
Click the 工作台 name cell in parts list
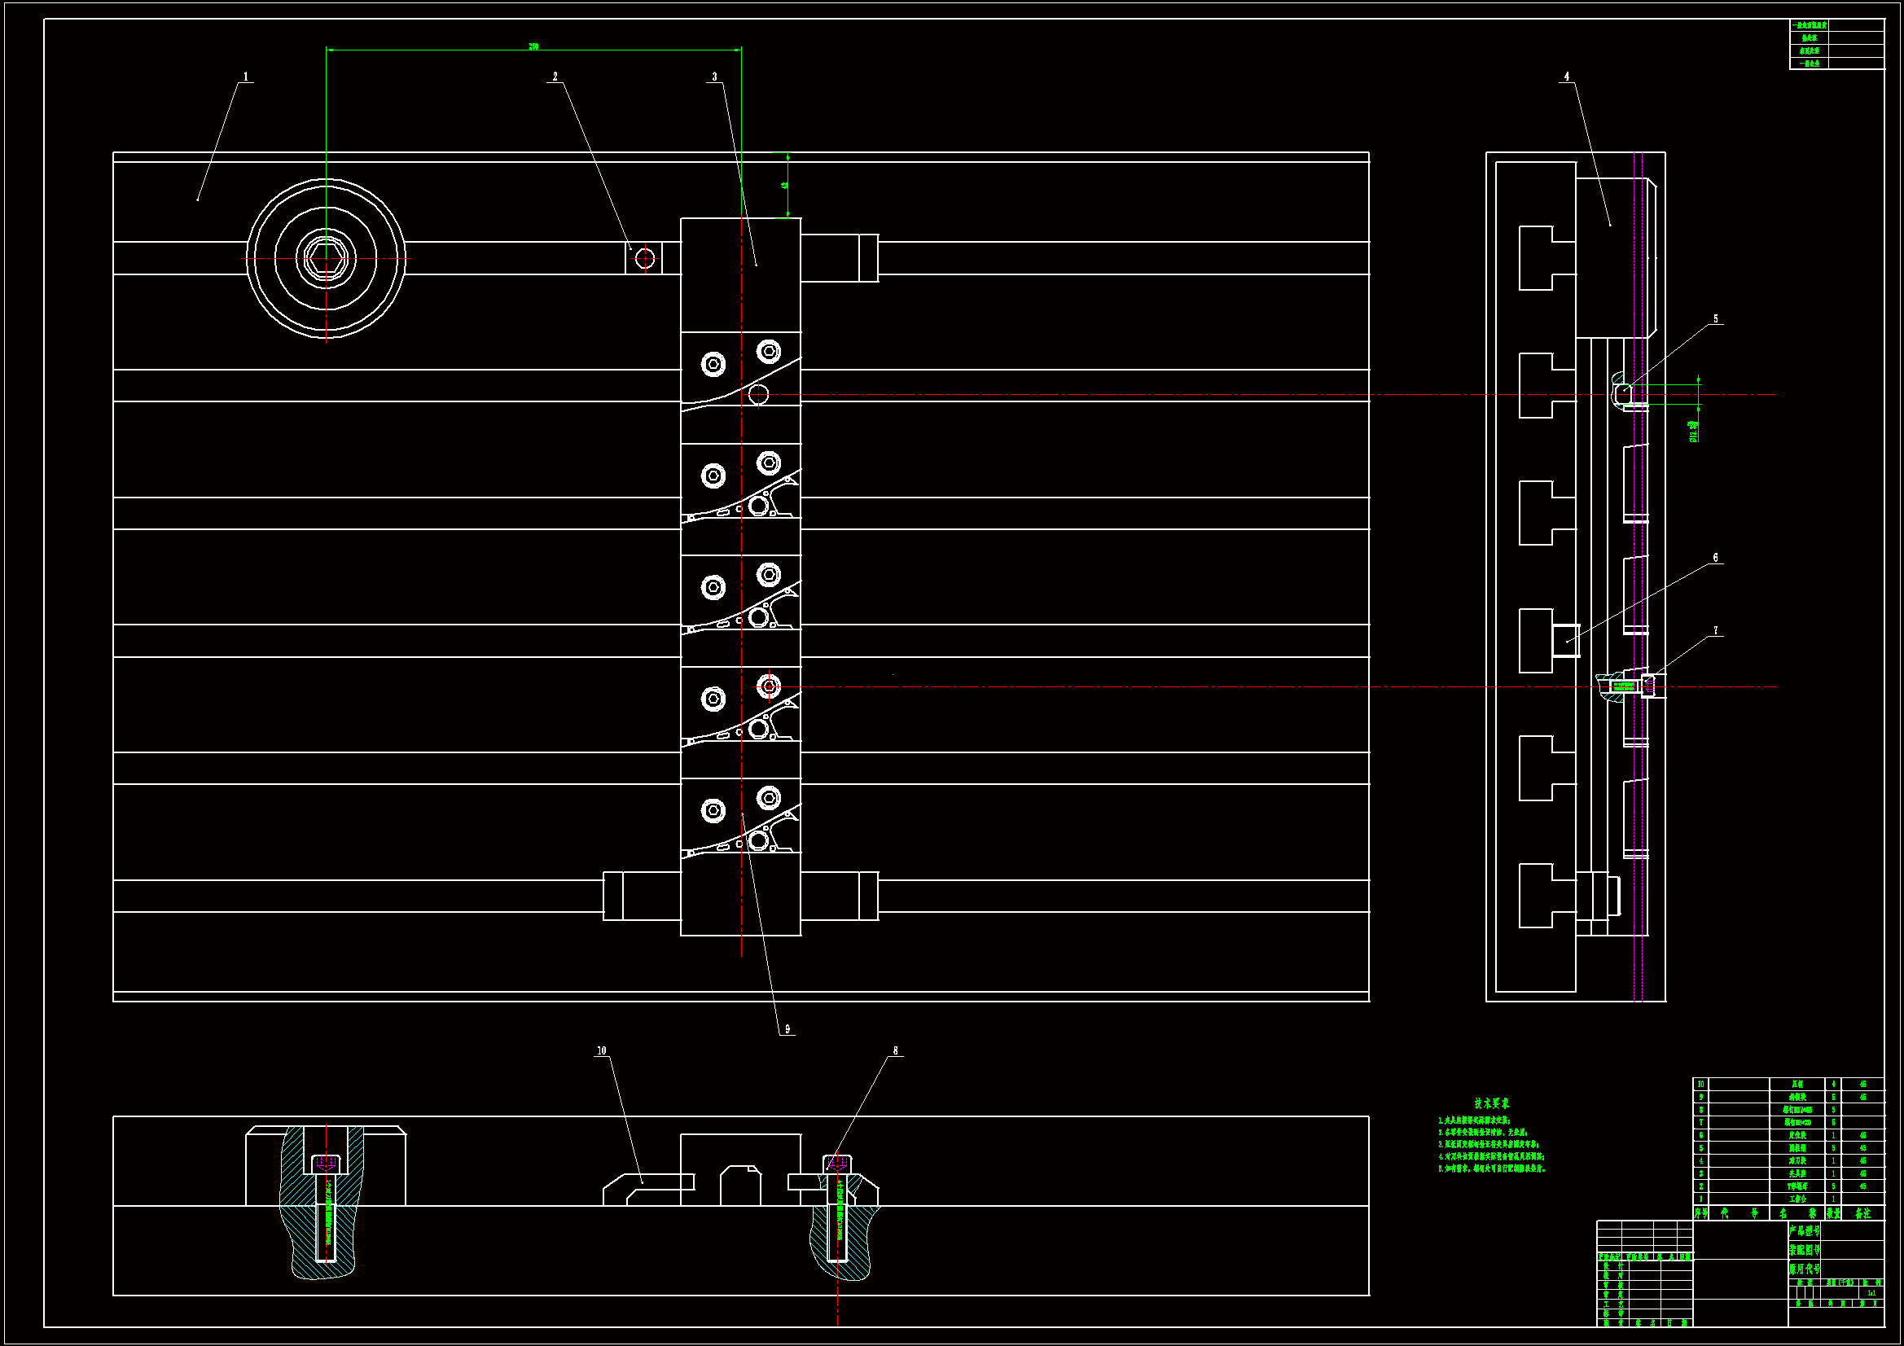1798,1199
